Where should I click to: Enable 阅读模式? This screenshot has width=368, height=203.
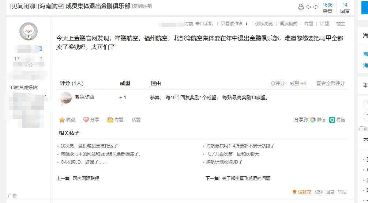(289, 24)
